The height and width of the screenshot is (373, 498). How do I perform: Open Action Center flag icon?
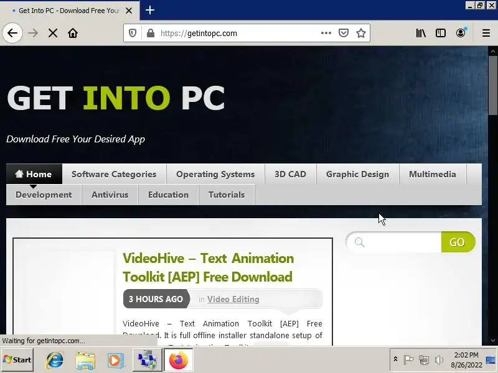tap(408, 360)
